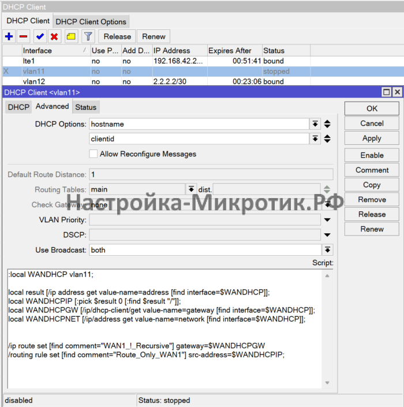The image size is (404, 407).
Task: Open Routing Tables main dropdown
Action: tap(191, 189)
